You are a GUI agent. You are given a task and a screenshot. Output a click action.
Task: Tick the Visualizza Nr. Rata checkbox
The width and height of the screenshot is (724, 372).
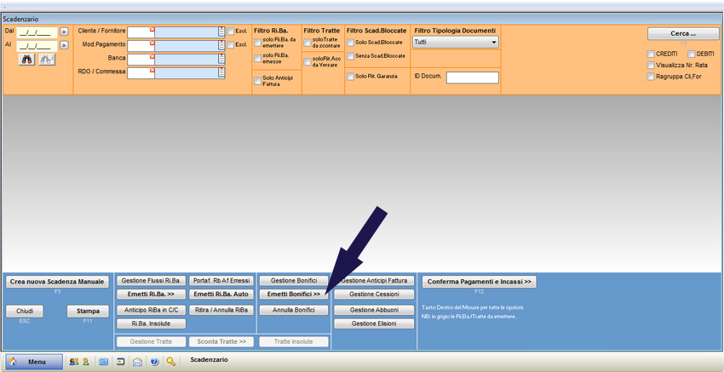tap(651, 65)
